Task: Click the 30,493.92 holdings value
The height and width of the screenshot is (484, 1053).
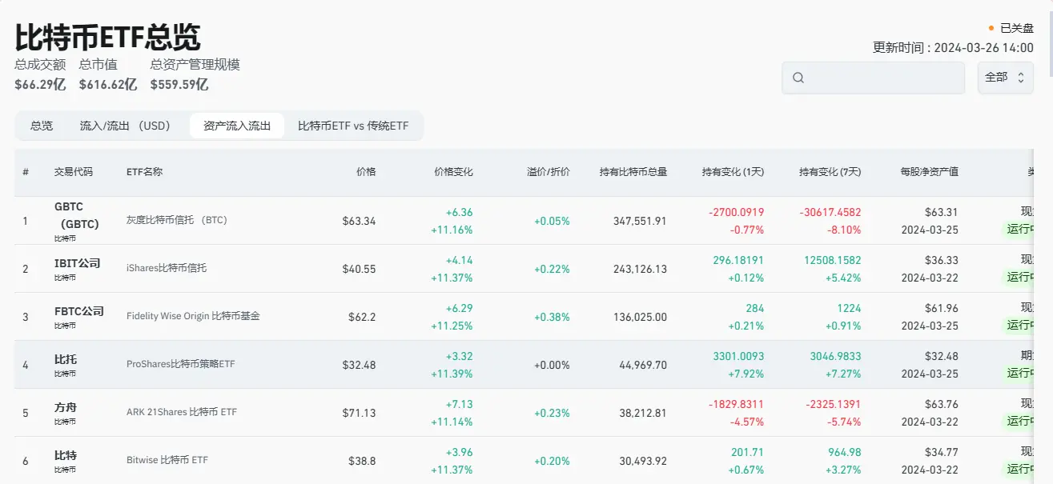Action: [643, 461]
